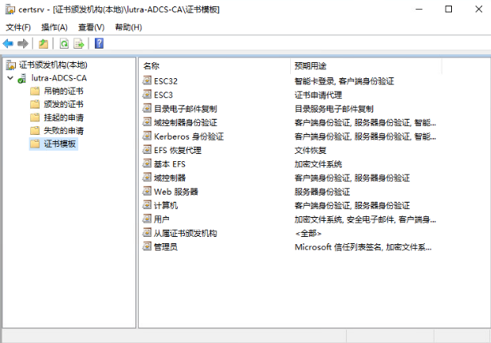This screenshot has width=491, height=343.
Task: Select the EFS 恢复代理 template name
Action: (178, 150)
